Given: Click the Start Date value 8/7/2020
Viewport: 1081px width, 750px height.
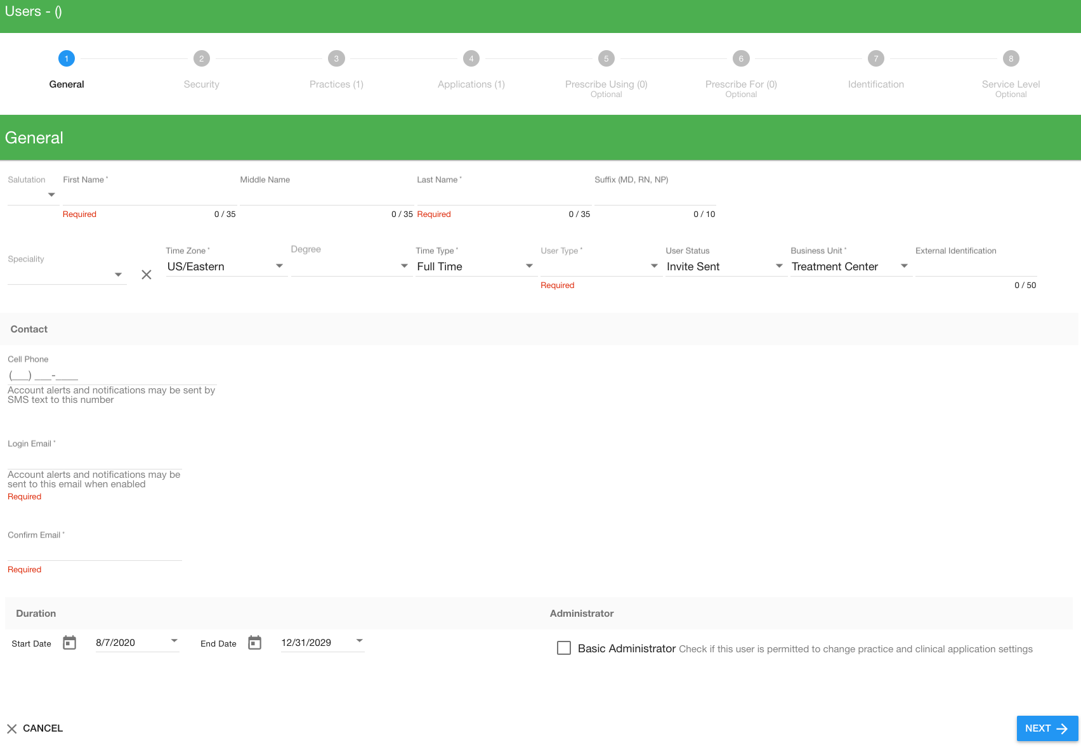Looking at the screenshot, I should 115,643.
